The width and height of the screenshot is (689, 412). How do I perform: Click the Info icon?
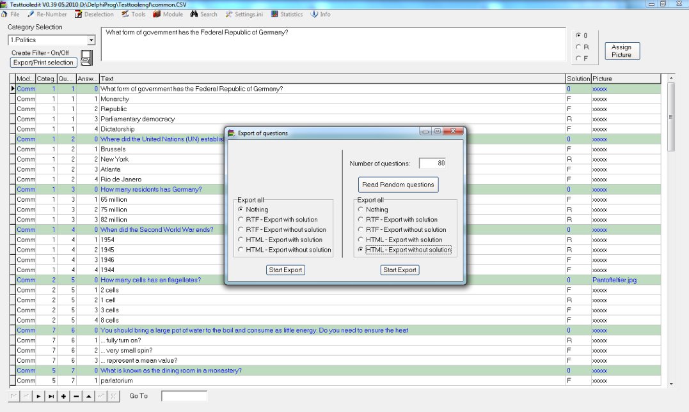point(314,14)
